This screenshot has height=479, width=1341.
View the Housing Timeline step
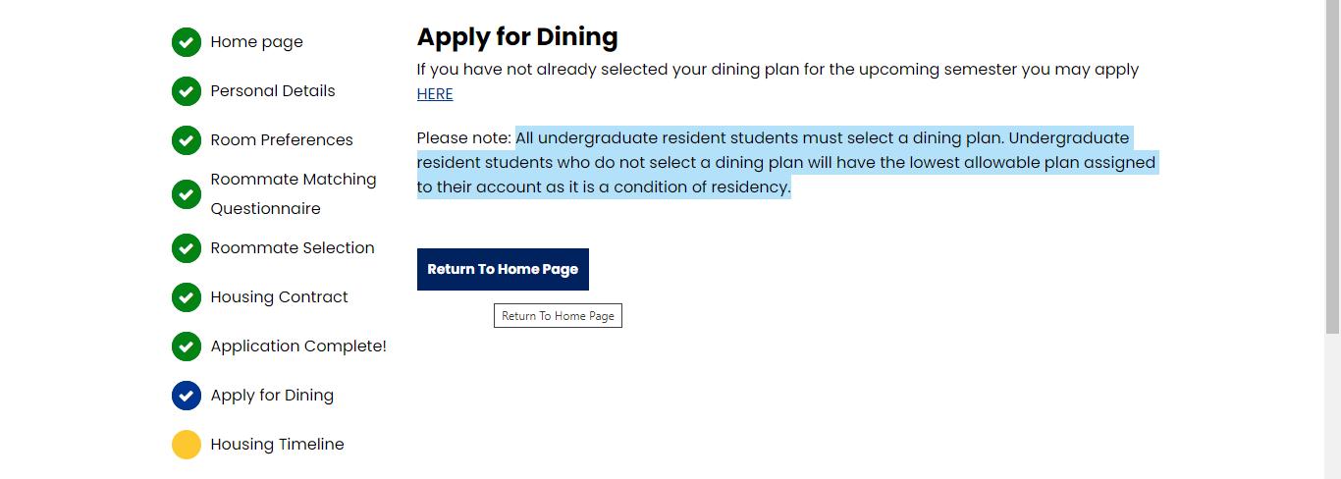(277, 445)
